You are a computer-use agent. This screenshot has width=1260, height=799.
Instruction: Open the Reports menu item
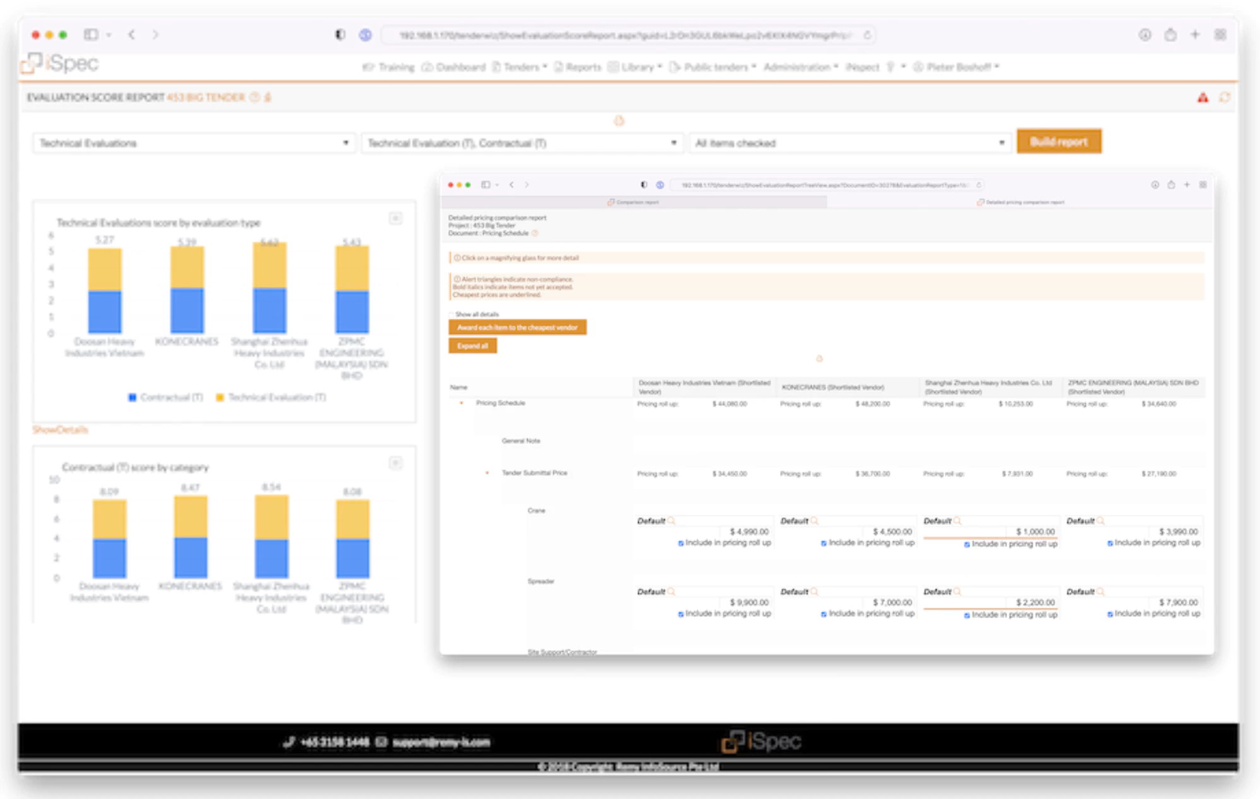[578, 67]
